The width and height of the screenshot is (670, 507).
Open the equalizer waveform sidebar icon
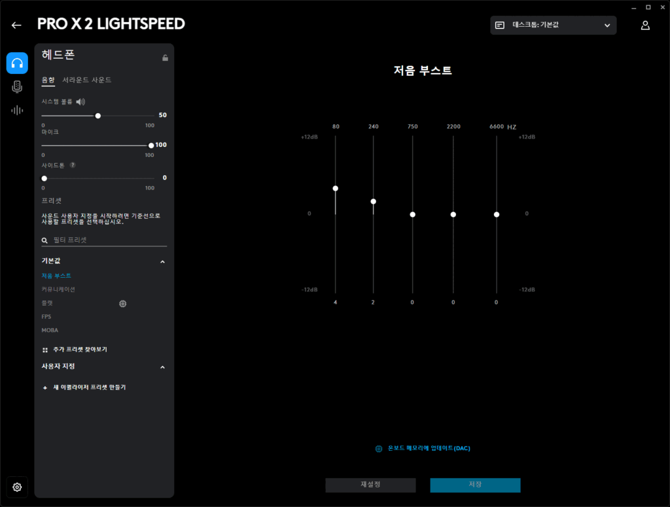pyautogui.click(x=17, y=110)
